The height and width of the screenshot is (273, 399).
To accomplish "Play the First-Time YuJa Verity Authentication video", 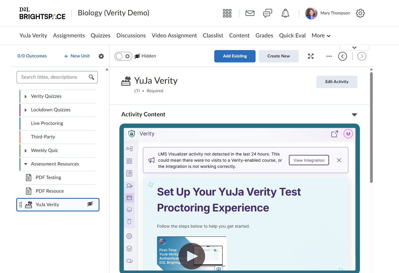I will click(x=192, y=256).
